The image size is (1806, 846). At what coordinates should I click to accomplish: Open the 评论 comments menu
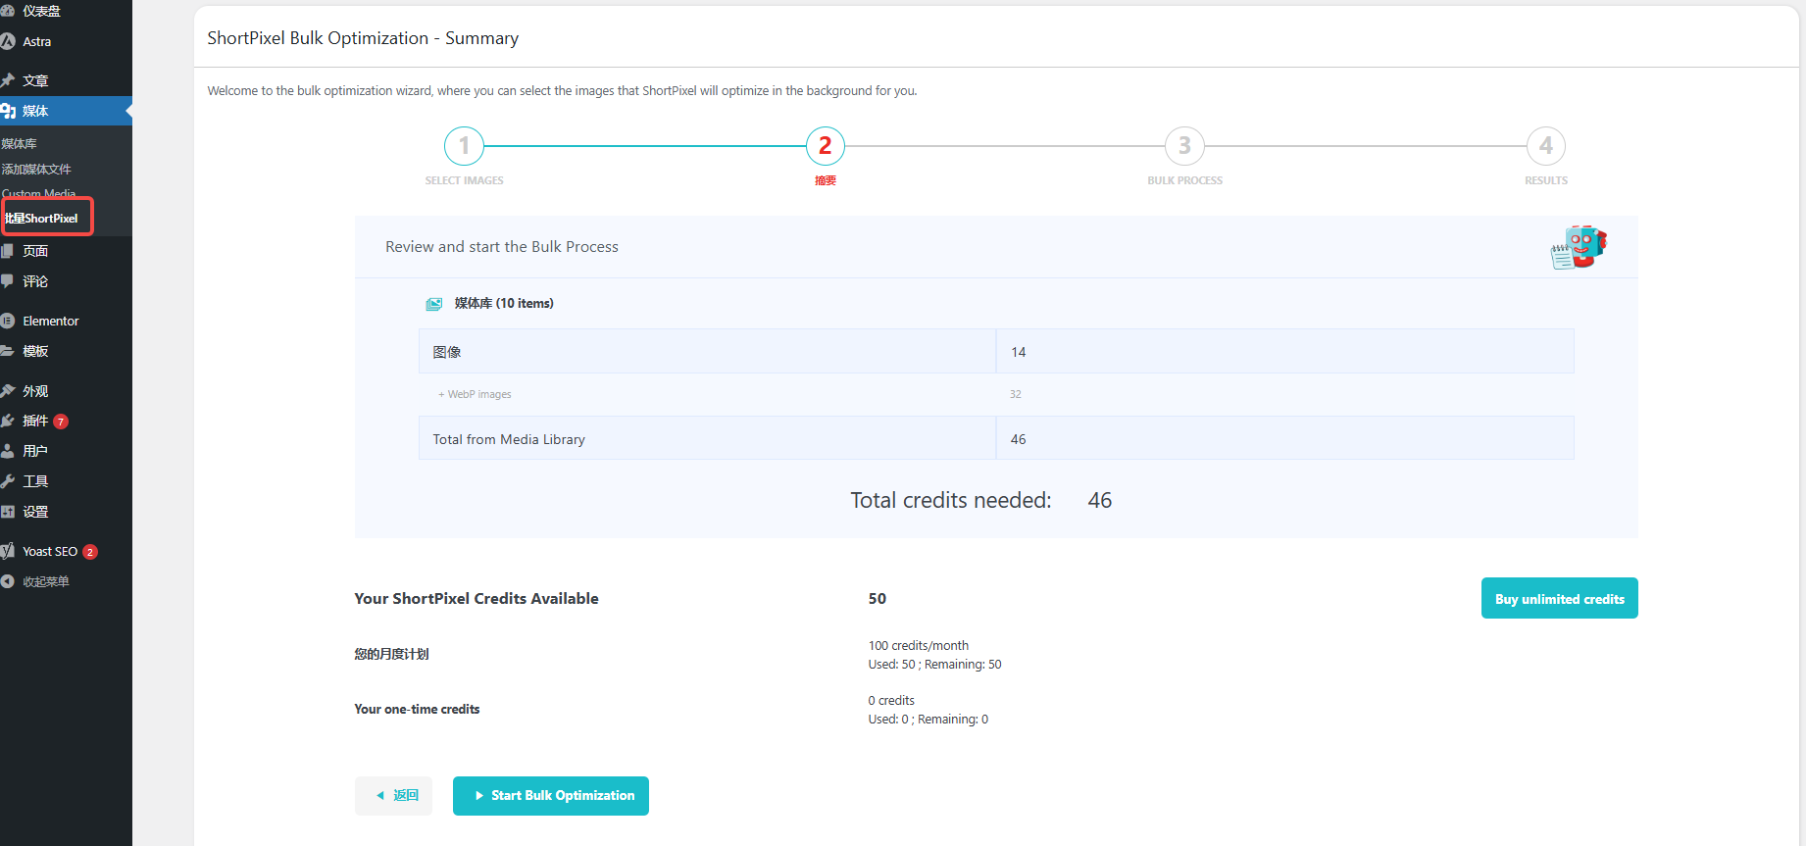click(35, 281)
